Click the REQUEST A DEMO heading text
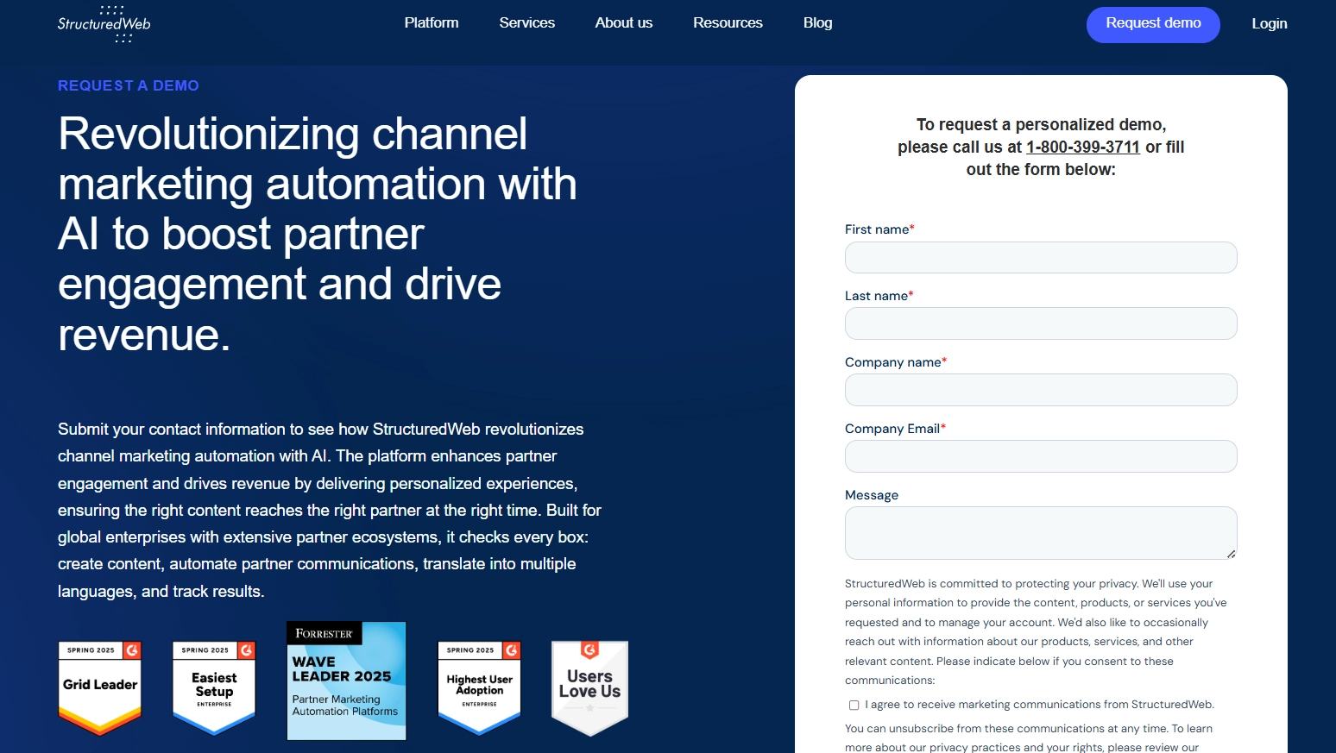This screenshot has width=1336, height=753. (129, 85)
